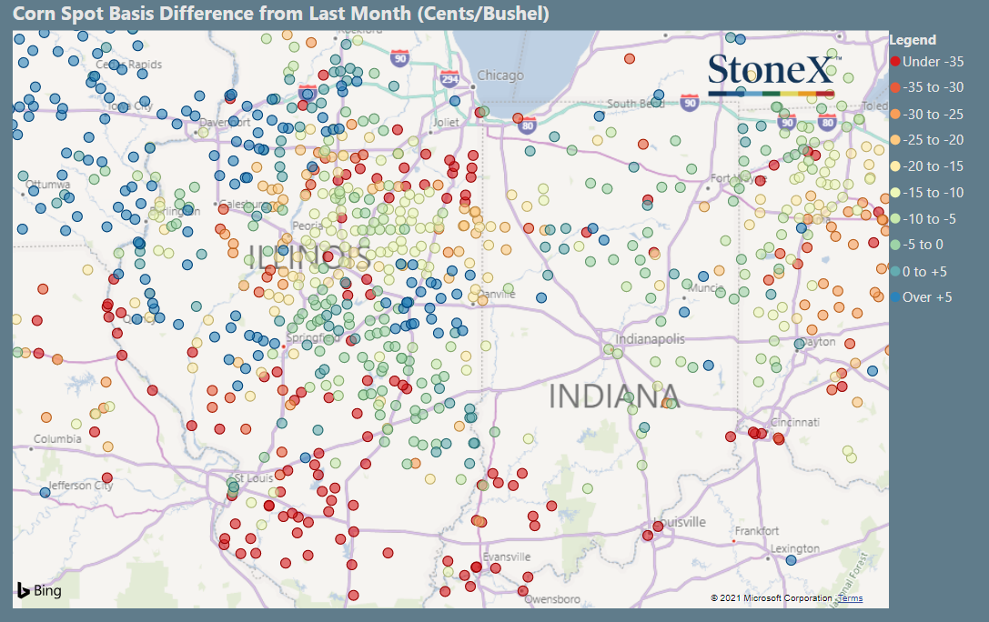Image resolution: width=989 pixels, height=622 pixels.
Task: Click the Chicago city label
Action: [500, 75]
